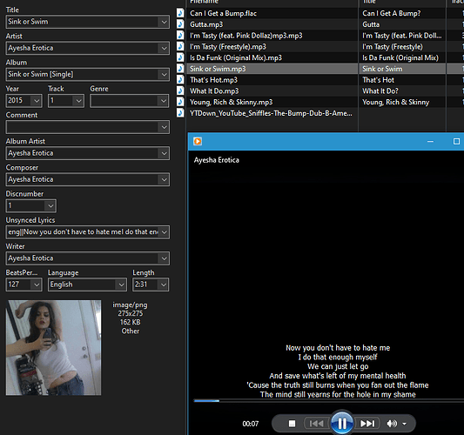Stop playback in the media player
The image size is (464, 435).
[x=292, y=424]
